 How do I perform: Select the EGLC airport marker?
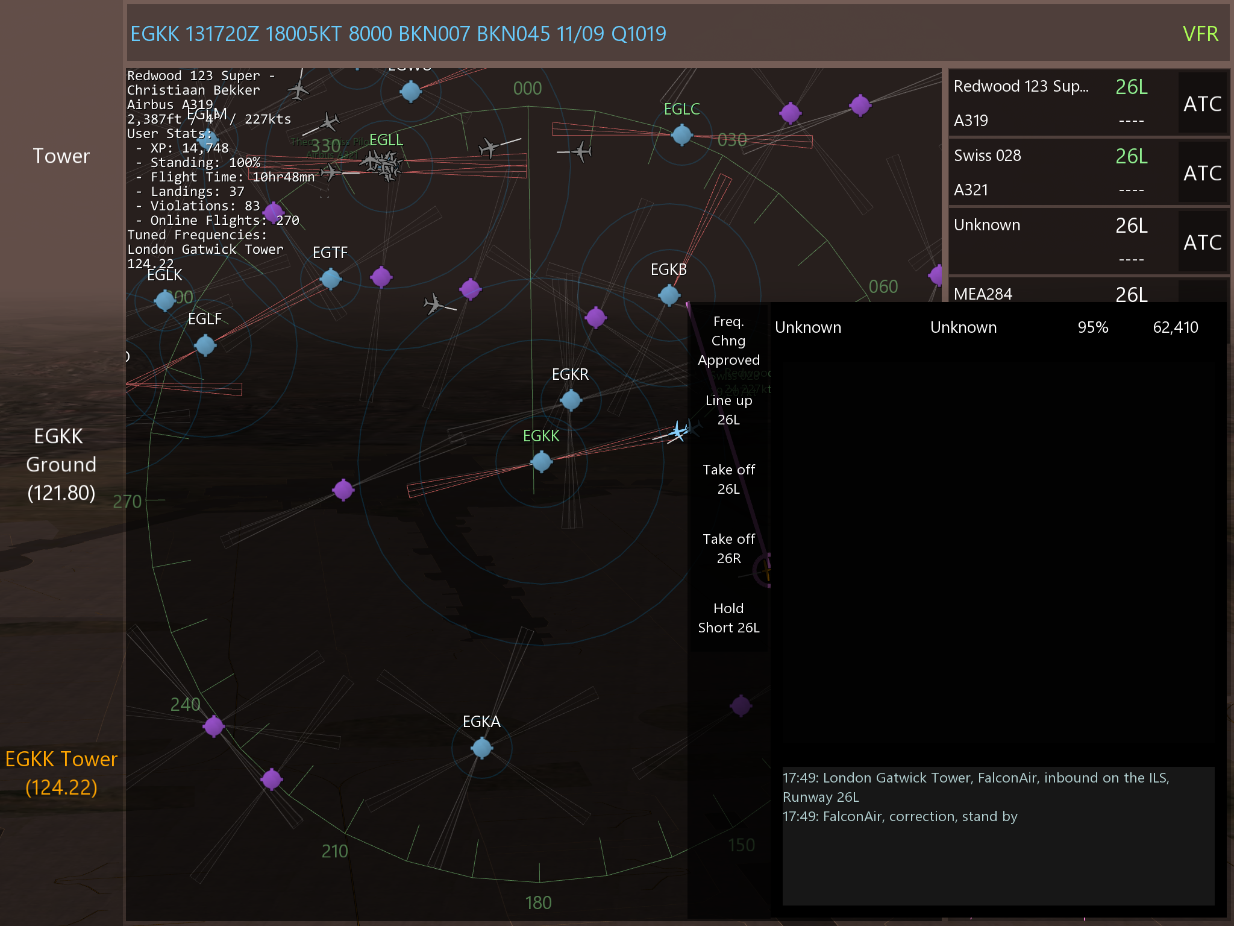pos(681,134)
